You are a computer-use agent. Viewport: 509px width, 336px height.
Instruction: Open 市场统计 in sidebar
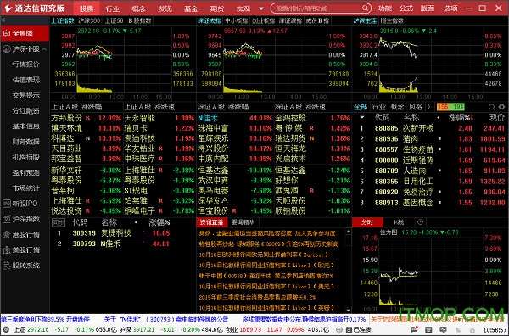pyautogui.click(x=26, y=188)
